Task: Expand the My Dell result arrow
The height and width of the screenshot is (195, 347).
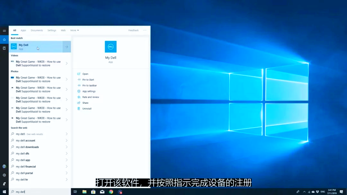Action: [67, 47]
